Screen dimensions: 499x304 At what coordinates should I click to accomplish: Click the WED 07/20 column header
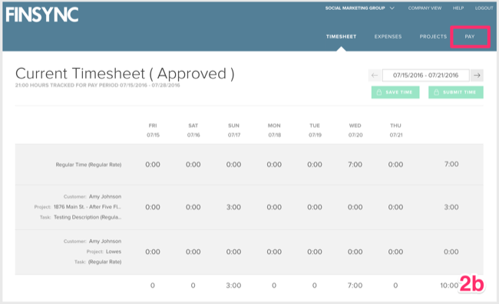[355, 130]
